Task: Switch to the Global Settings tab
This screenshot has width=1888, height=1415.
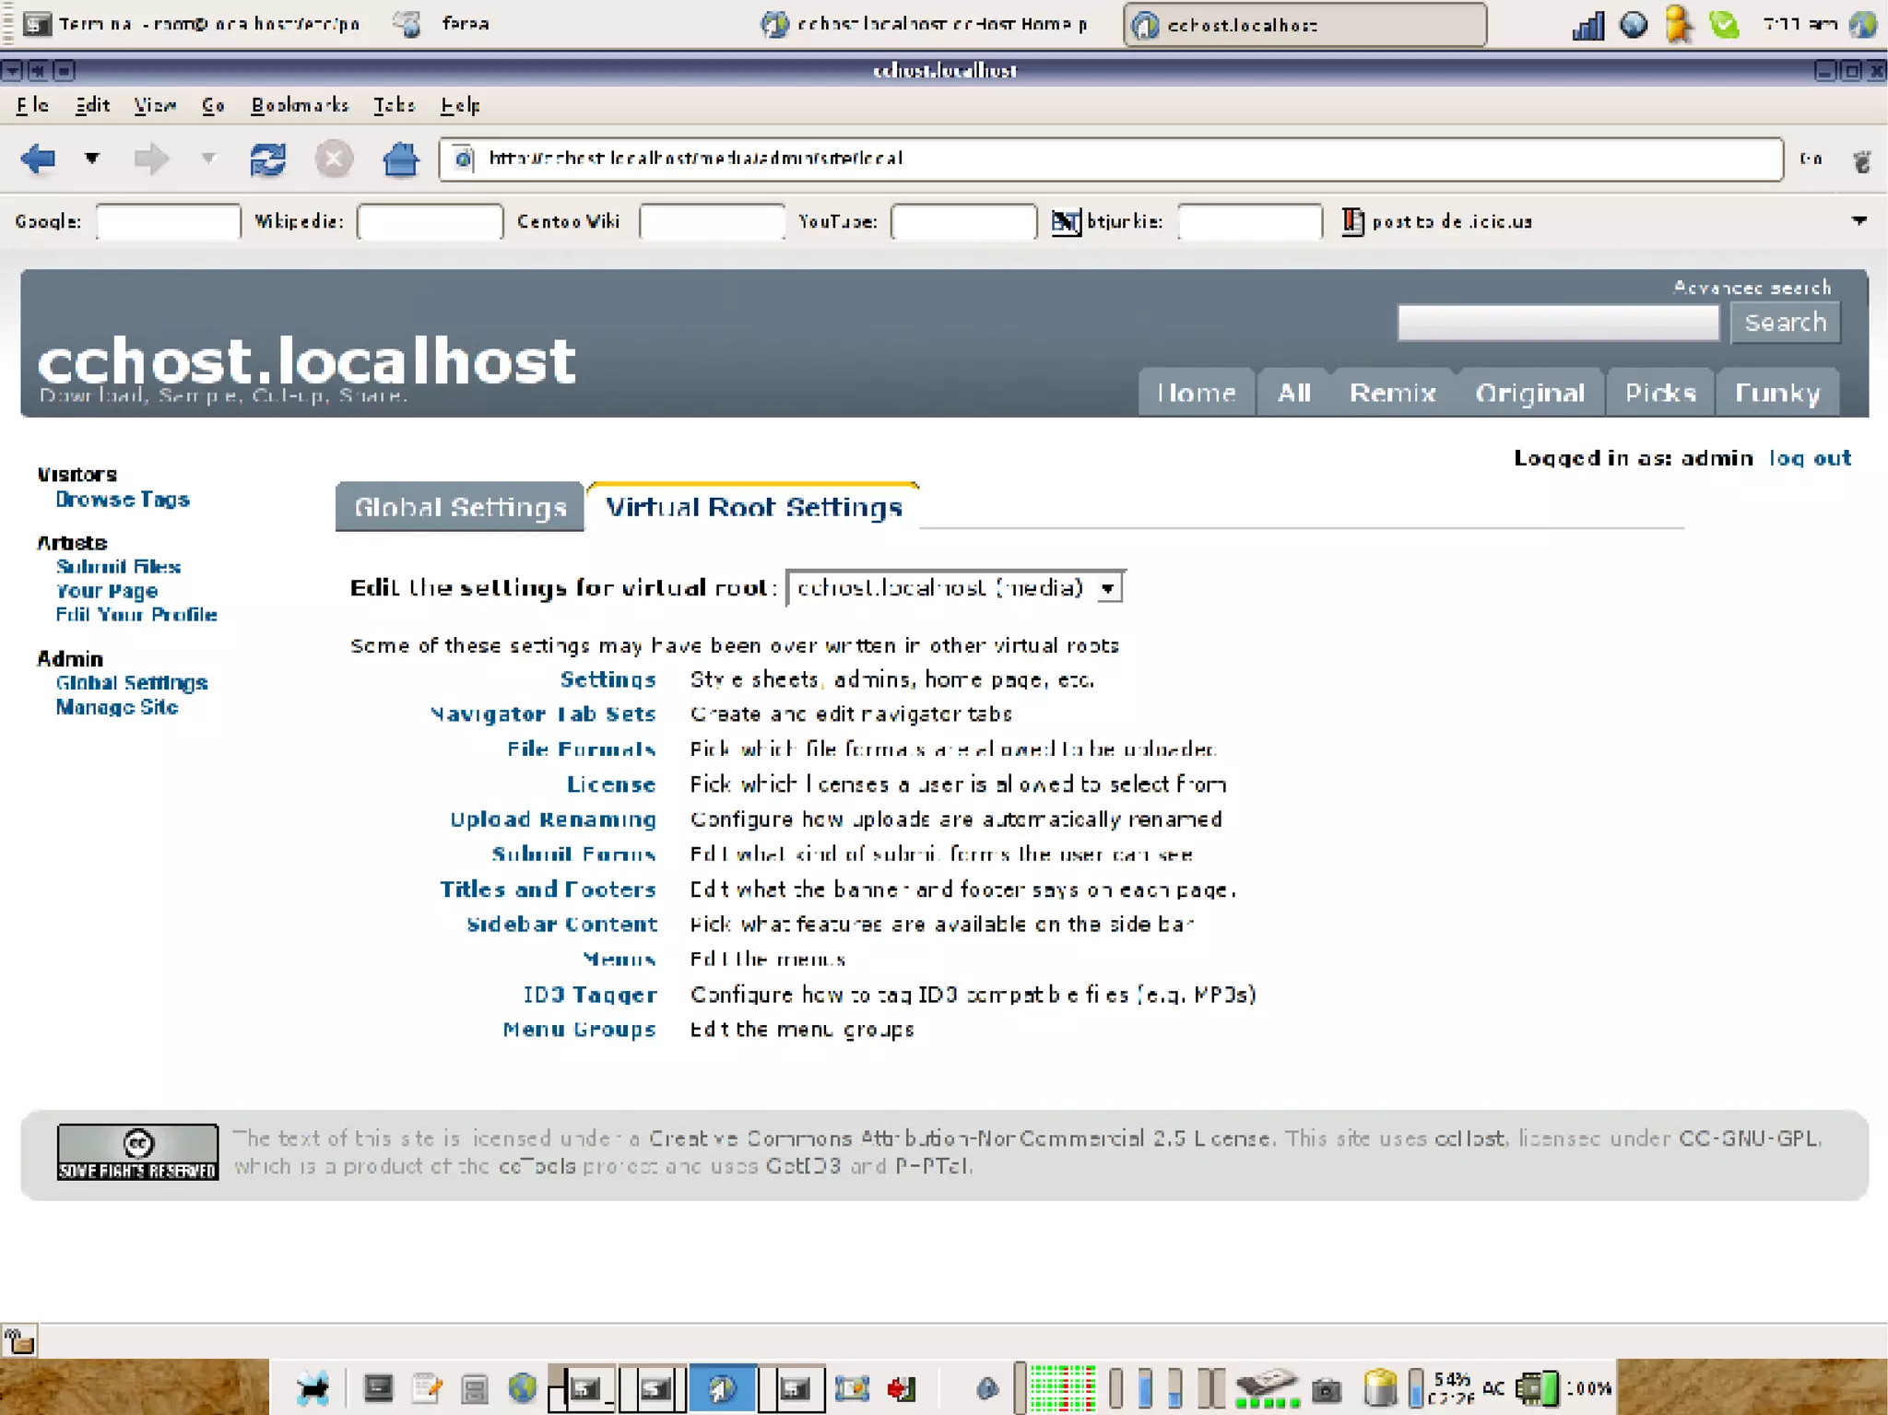Action: click(459, 507)
